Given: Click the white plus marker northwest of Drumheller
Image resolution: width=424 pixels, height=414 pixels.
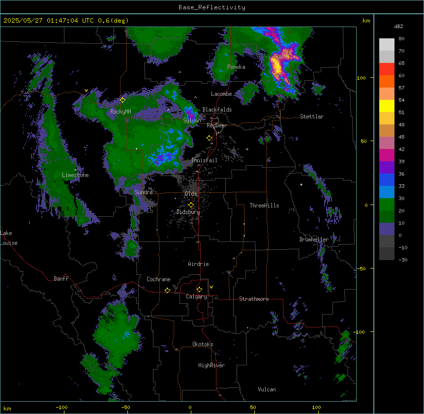Looking at the screenshot, I should [x=301, y=184].
